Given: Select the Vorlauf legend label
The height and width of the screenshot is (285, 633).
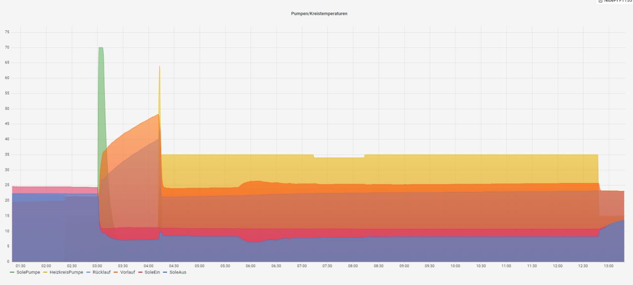Looking at the screenshot, I should [128, 272].
